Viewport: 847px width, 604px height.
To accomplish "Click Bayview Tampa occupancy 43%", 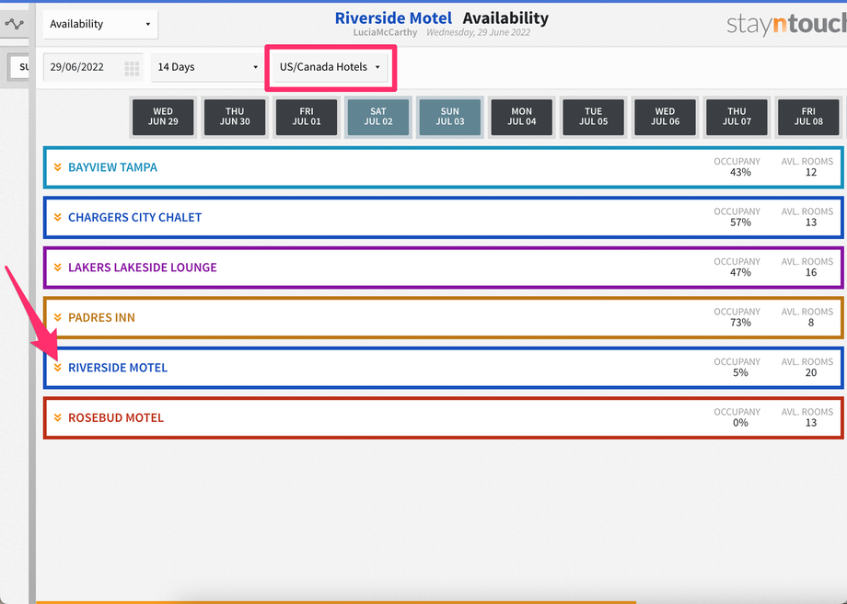I will 740,173.
